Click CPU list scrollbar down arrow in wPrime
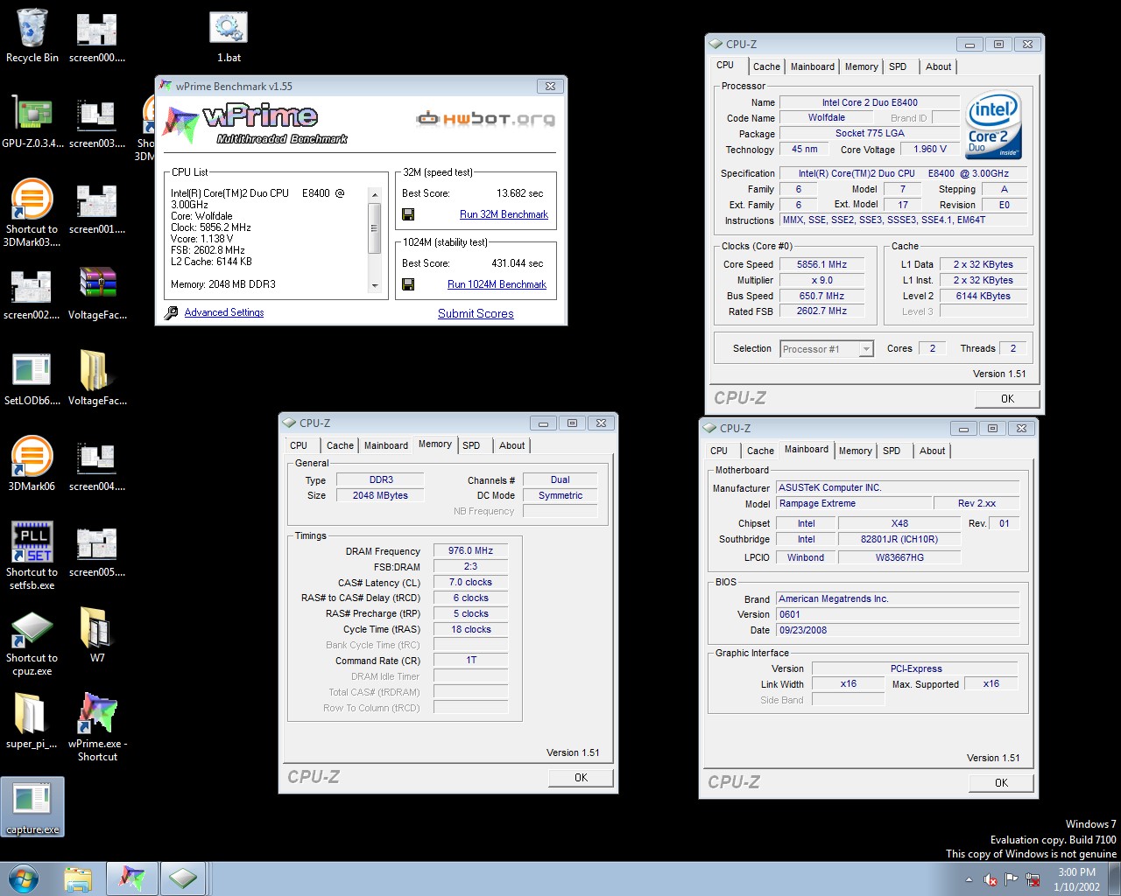Screen dimensions: 1121x896 click(375, 285)
